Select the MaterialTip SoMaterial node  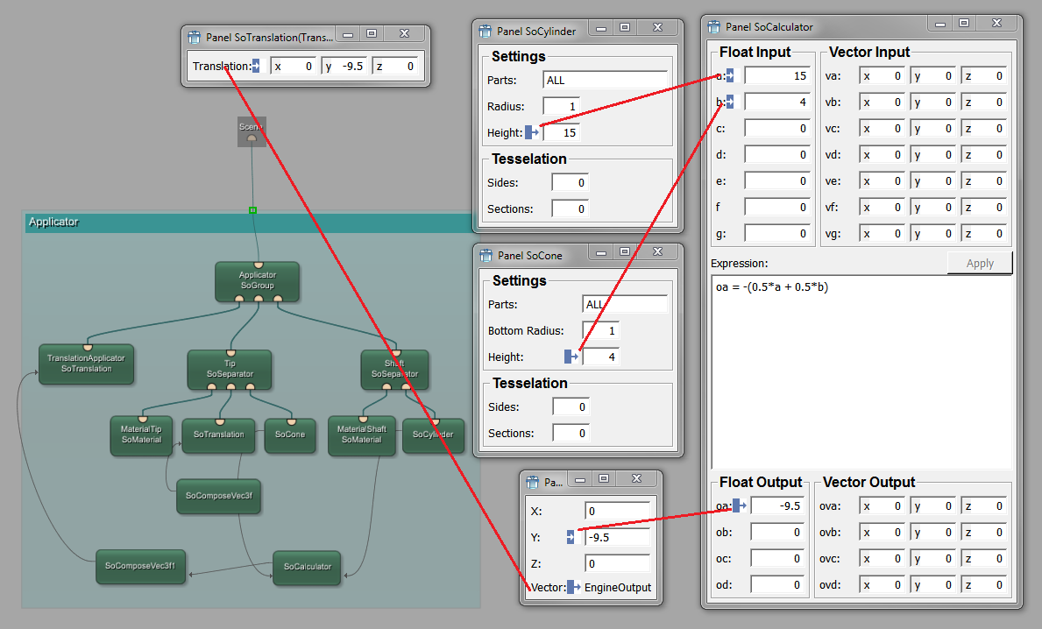click(141, 435)
